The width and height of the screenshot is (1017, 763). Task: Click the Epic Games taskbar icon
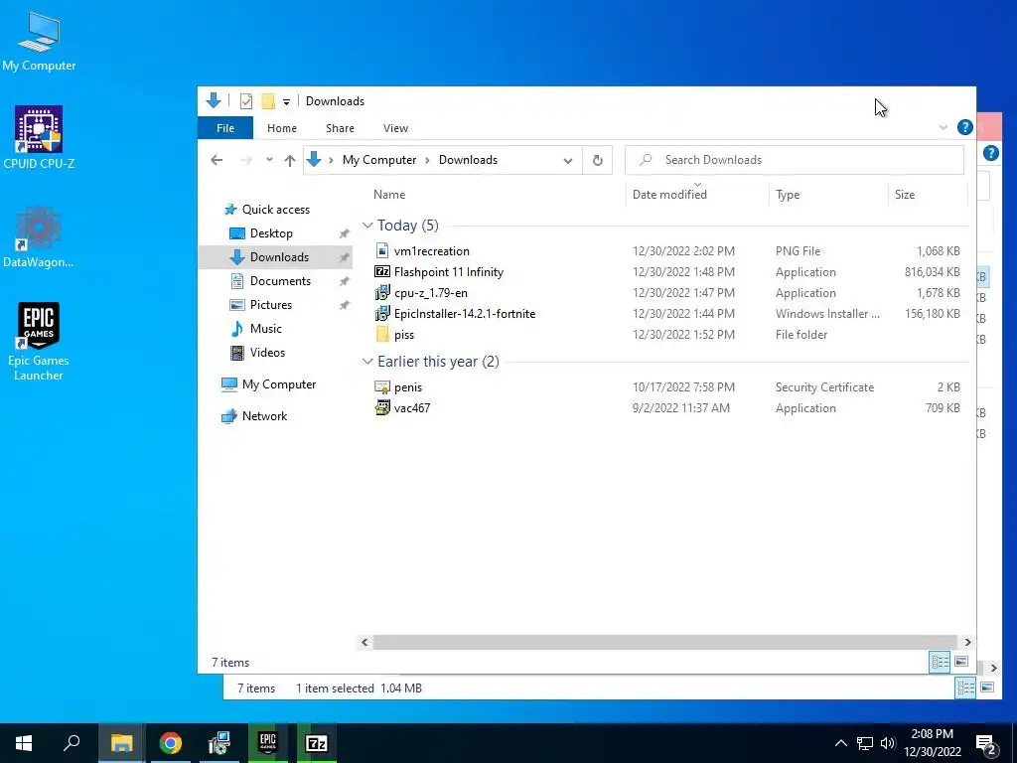(x=268, y=743)
